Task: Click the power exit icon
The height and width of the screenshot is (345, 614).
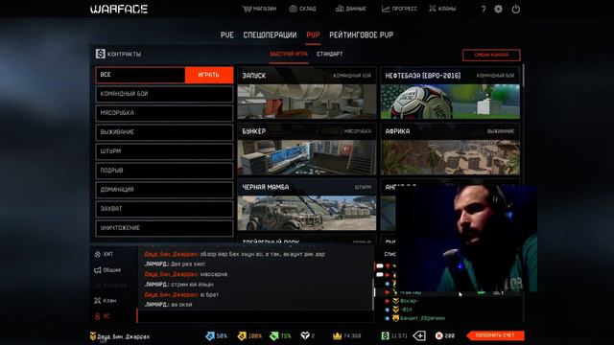Action: tap(516, 9)
